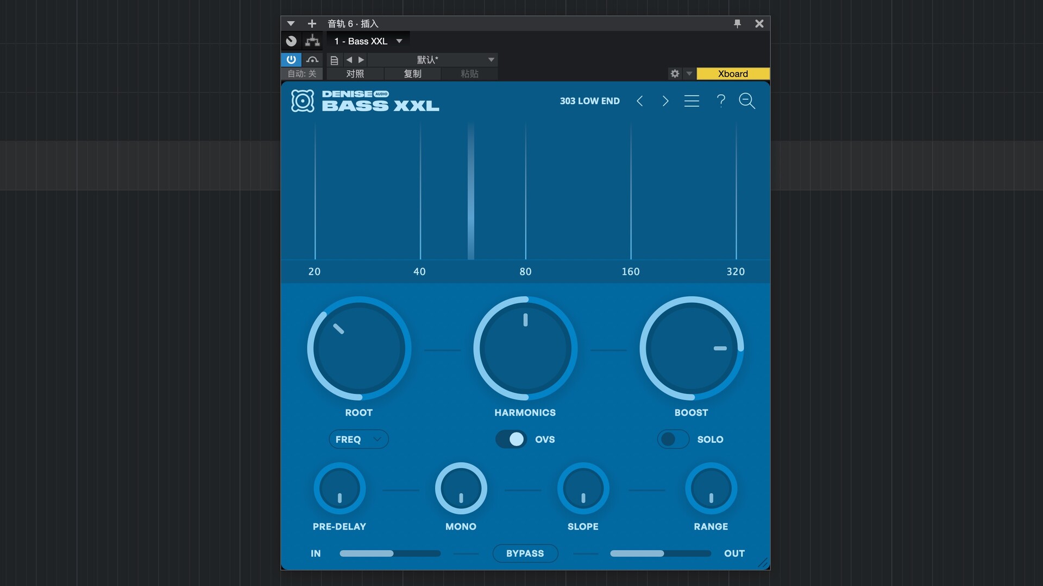Open the gear settings icon
The height and width of the screenshot is (586, 1043).
click(x=675, y=74)
